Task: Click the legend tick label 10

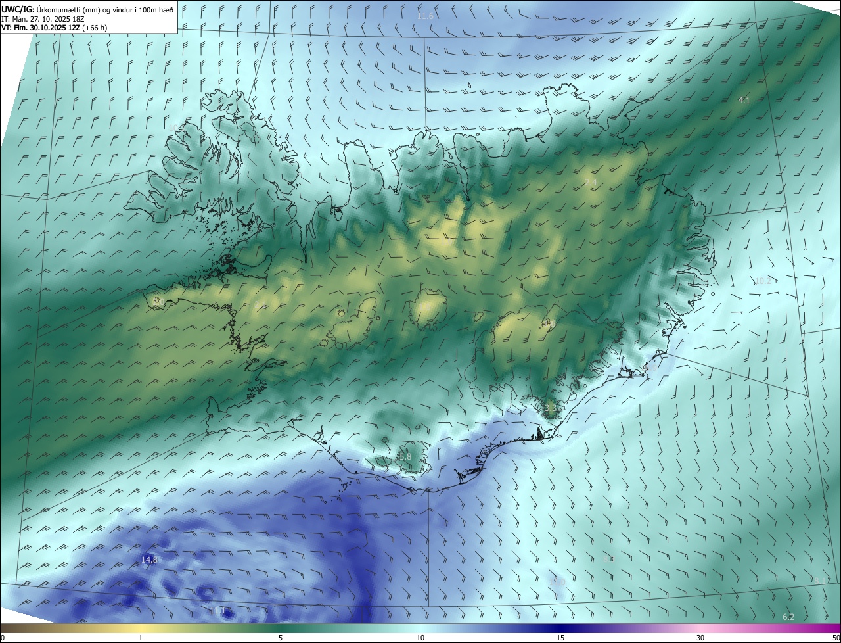Action: (x=420, y=638)
